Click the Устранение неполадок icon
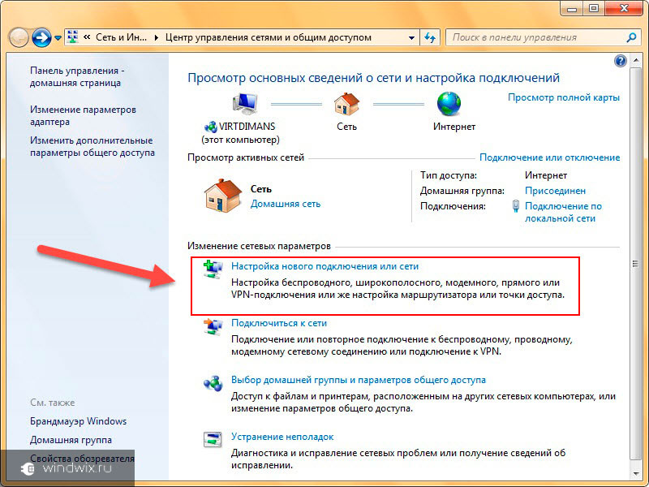 tap(213, 440)
